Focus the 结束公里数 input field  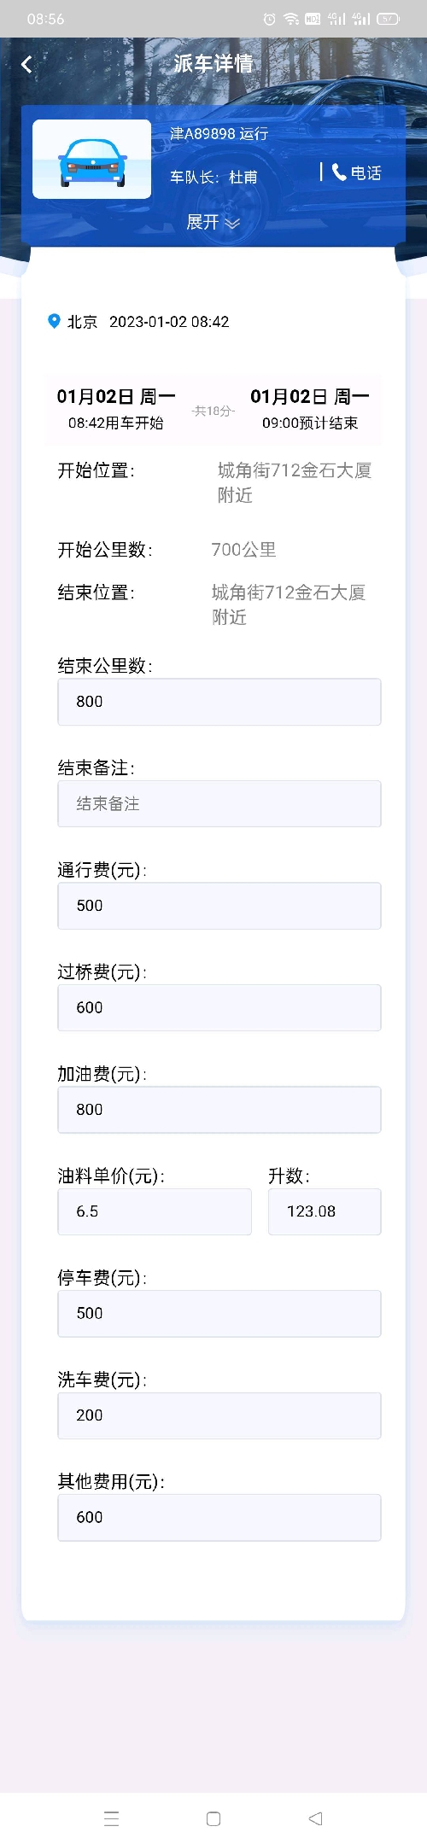click(219, 702)
